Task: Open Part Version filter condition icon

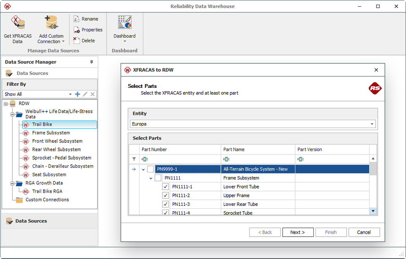Action: 300,159
